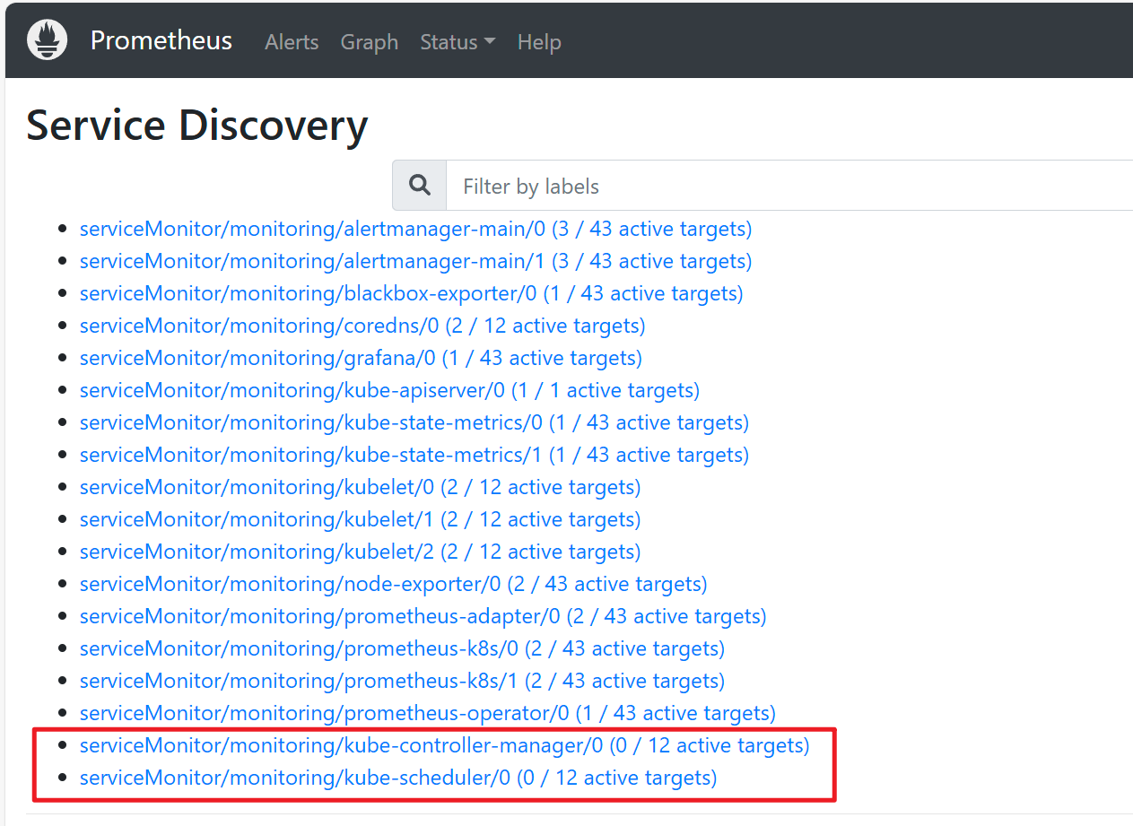This screenshot has width=1133, height=826.
Task: Open node-exporter/0 targets
Action: (393, 584)
